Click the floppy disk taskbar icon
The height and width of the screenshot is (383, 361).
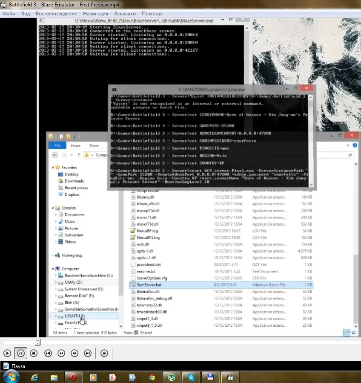[211, 377]
